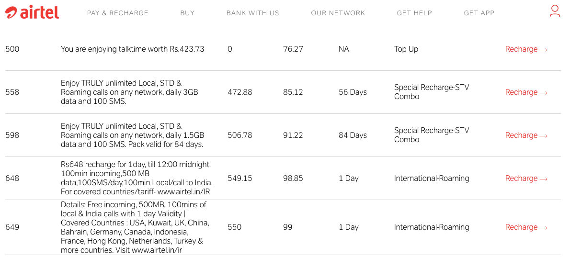Recharge the 558 plan with 56 Days validity
570x257 pixels.
[526, 92]
